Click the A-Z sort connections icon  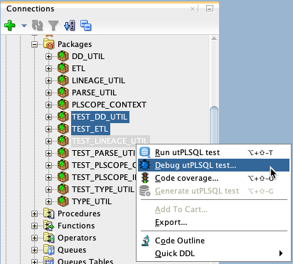70,26
